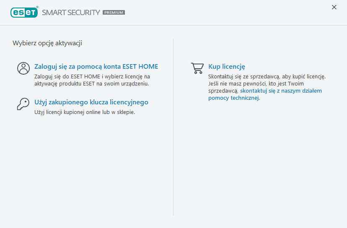Screen dimensions: 347x228
Task: Click the shopping cart icon
Action: point(197,68)
